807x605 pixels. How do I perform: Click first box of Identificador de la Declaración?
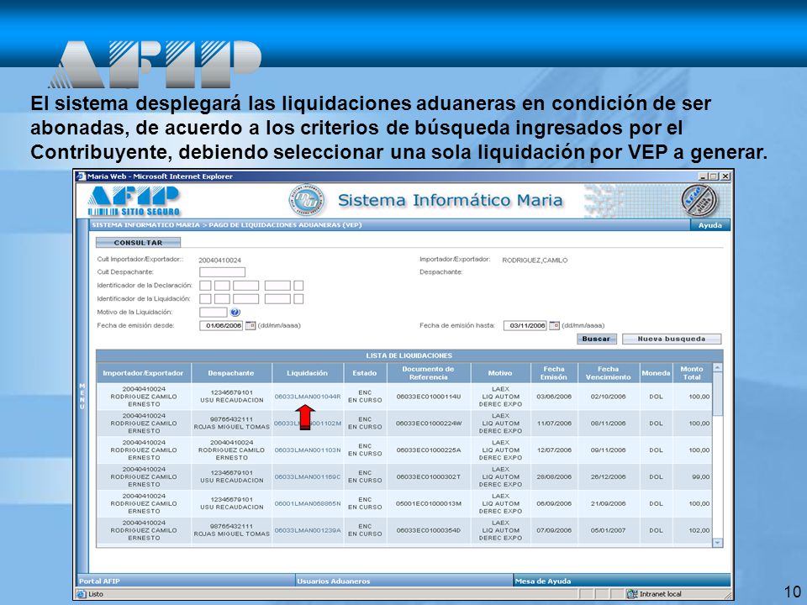205,286
